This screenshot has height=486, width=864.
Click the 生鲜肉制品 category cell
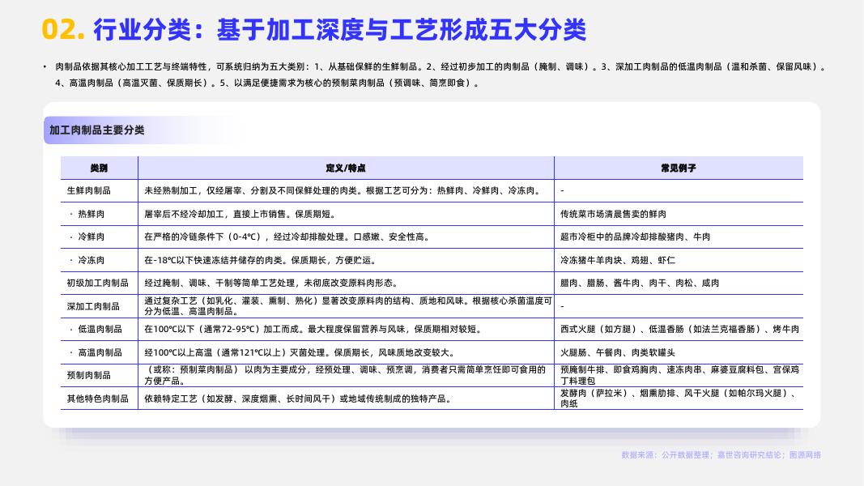pyautogui.click(x=89, y=191)
